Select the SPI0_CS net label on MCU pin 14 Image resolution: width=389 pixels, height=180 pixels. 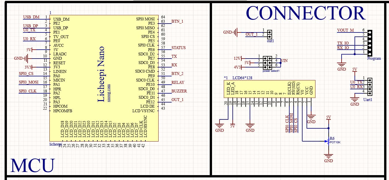[x=26, y=74]
